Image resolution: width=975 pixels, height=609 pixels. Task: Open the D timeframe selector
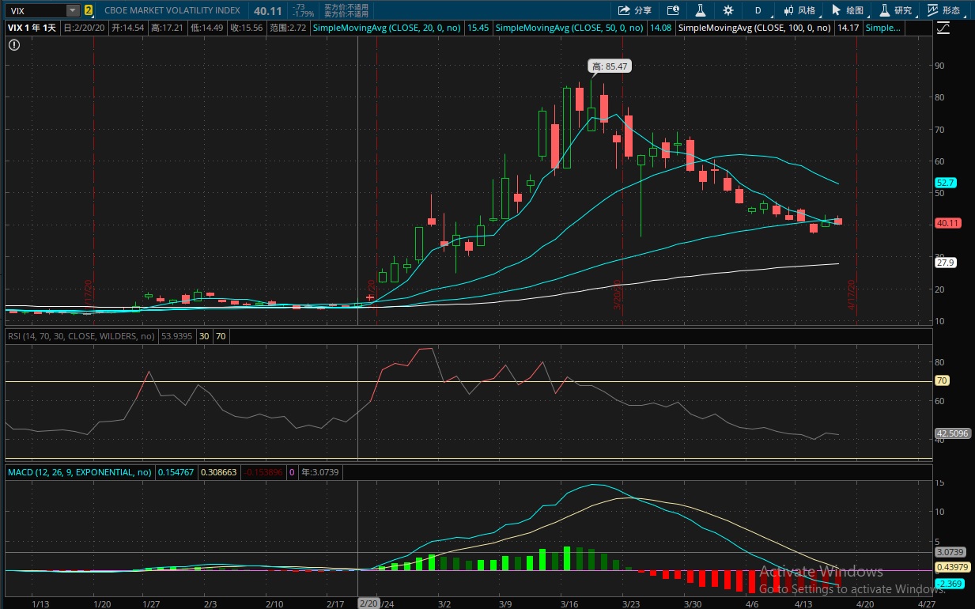(758, 10)
